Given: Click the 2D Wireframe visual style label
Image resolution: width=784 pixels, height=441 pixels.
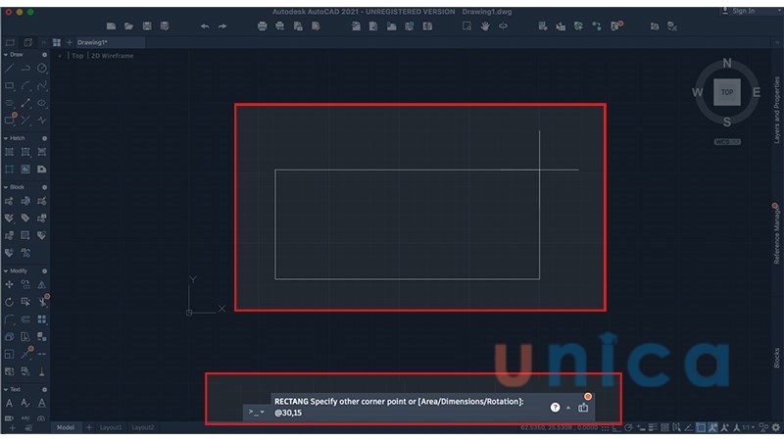Looking at the screenshot, I should coord(113,56).
